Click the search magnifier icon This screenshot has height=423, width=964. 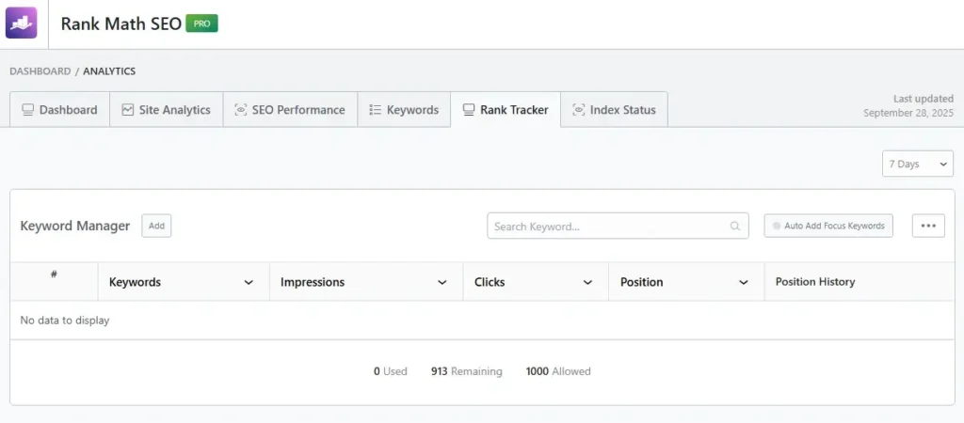[x=735, y=227]
